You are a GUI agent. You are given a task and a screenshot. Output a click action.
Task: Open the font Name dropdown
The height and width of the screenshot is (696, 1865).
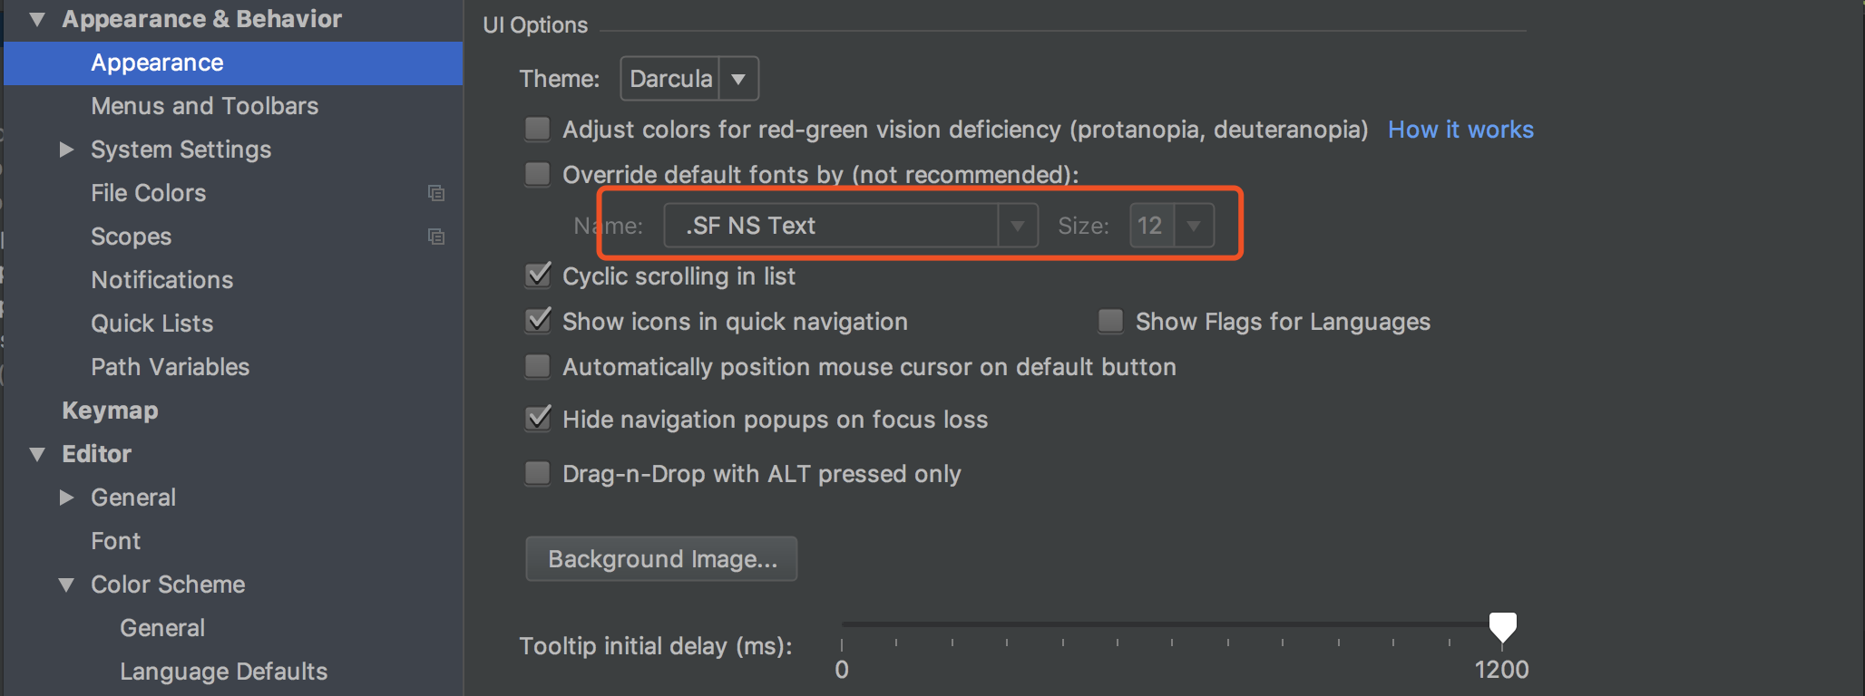[1017, 226]
